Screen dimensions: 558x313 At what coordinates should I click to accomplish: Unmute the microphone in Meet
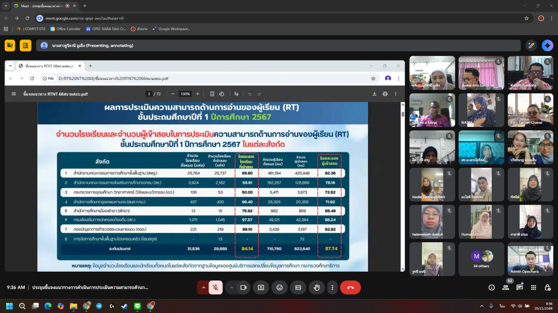point(215,287)
